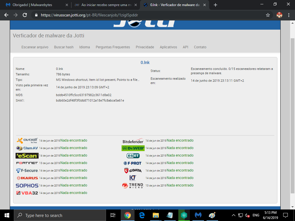Click the SHA1 hash value bdb60e2df48f3f0db871012a18e7fc8abca5a61e
Viewport: 295px width, 221px height.
[90, 100]
